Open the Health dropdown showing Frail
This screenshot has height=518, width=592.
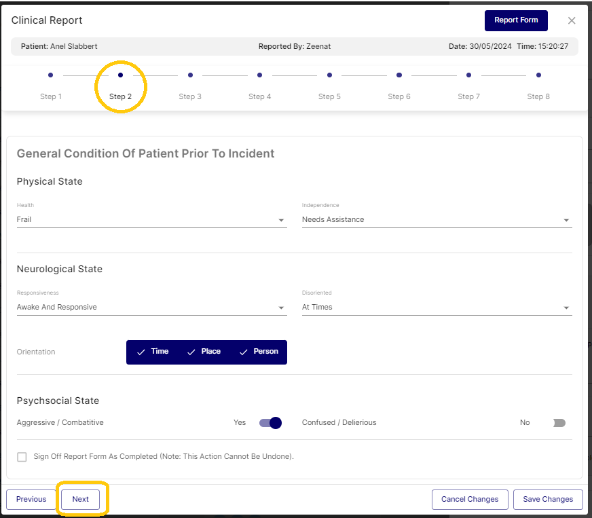click(151, 220)
